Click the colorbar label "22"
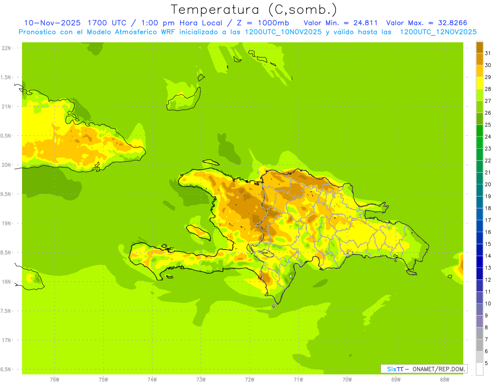Image resolution: width=499 pixels, height=385 pixels. pos(488,160)
